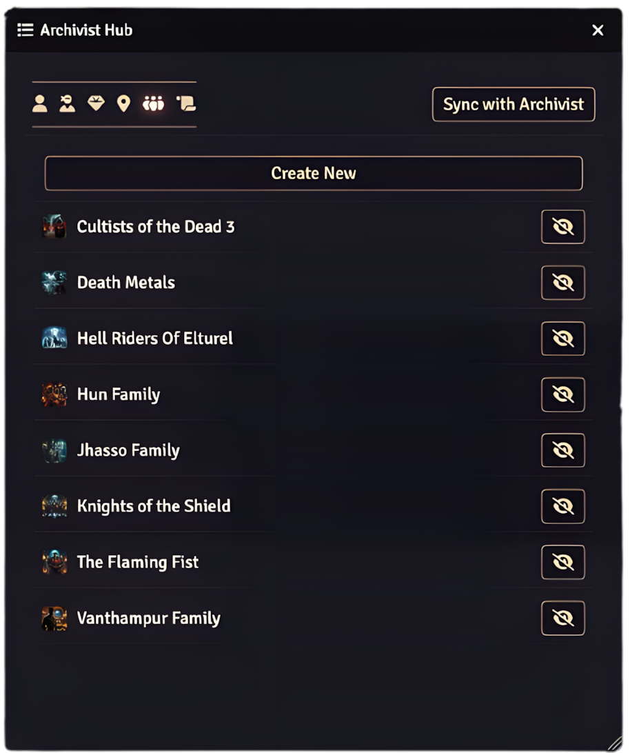Image resolution: width=630 pixels, height=753 pixels.
Task: Open the Items tab (gem icon)
Action: click(96, 104)
